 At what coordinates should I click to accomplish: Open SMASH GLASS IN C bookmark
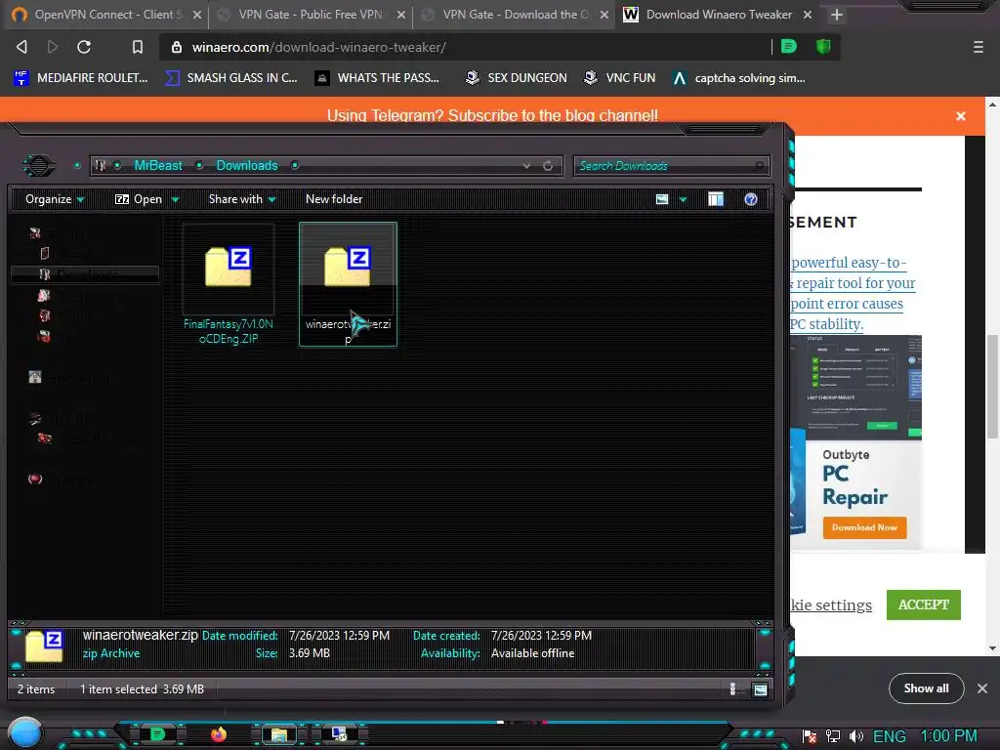231,78
